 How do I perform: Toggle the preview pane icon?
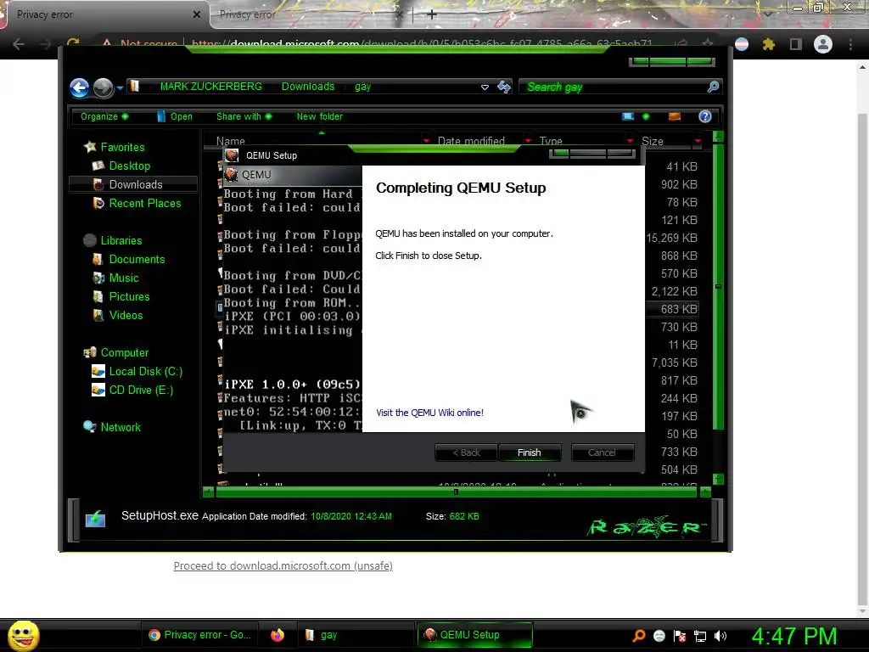point(675,116)
